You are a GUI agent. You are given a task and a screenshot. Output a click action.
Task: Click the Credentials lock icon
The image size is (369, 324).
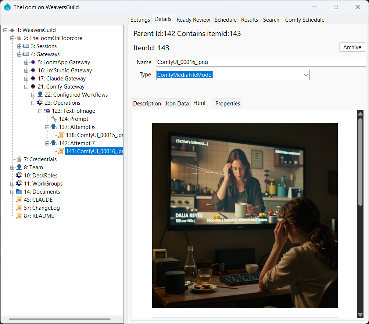click(19, 159)
